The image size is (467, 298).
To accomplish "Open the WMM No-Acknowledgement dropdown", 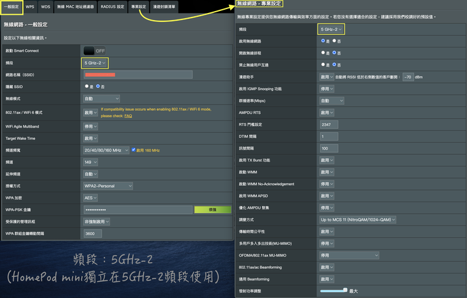I will tap(327, 184).
